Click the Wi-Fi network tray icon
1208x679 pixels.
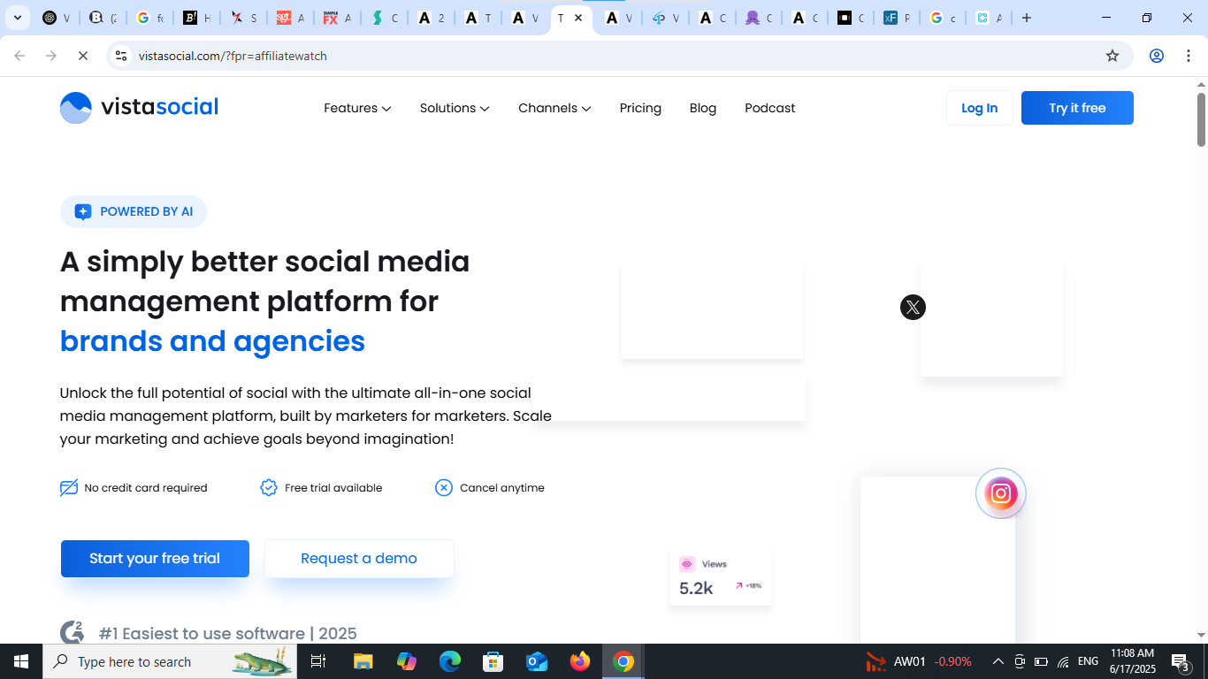(x=1063, y=661)
